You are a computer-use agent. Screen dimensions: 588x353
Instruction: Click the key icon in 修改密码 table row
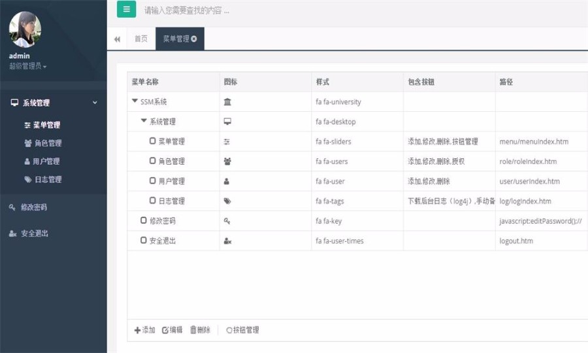(227, 221)
